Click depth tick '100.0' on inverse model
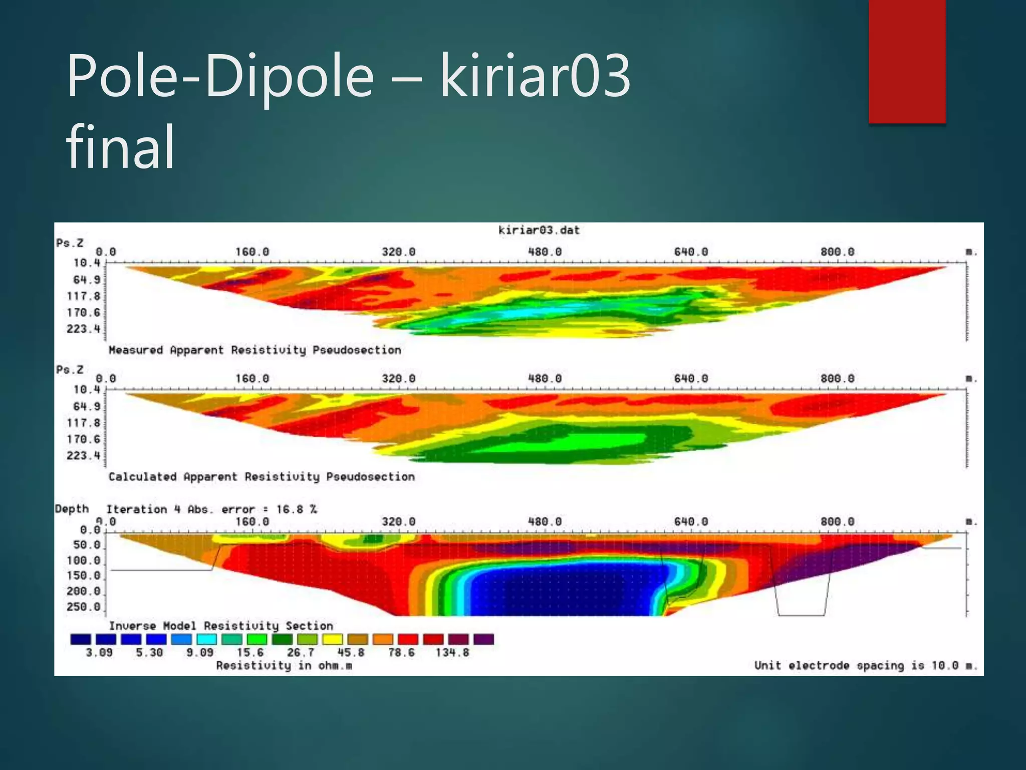 click(x=84, y=561)
